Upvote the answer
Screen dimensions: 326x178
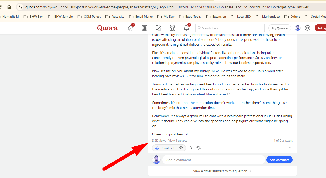[x=165, y=148]
